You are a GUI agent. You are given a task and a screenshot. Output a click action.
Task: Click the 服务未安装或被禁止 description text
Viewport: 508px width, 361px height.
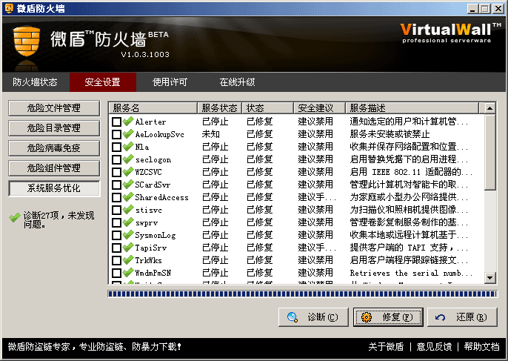[x=390, y=134]
